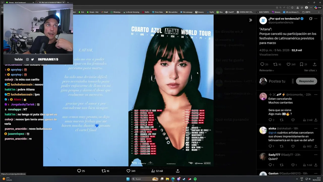Like the Sady777 reply showing 1
The height and width of the screenshot is (182, 323).
[x=293, y=165]
